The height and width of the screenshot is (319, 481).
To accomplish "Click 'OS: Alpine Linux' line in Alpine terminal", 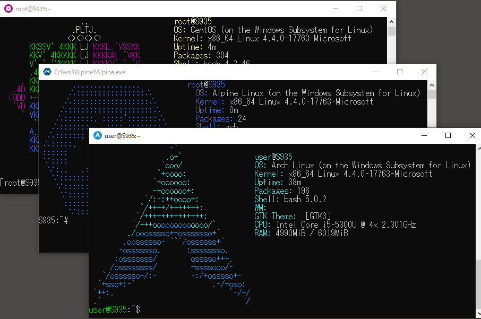I will [x=308, y=93].
